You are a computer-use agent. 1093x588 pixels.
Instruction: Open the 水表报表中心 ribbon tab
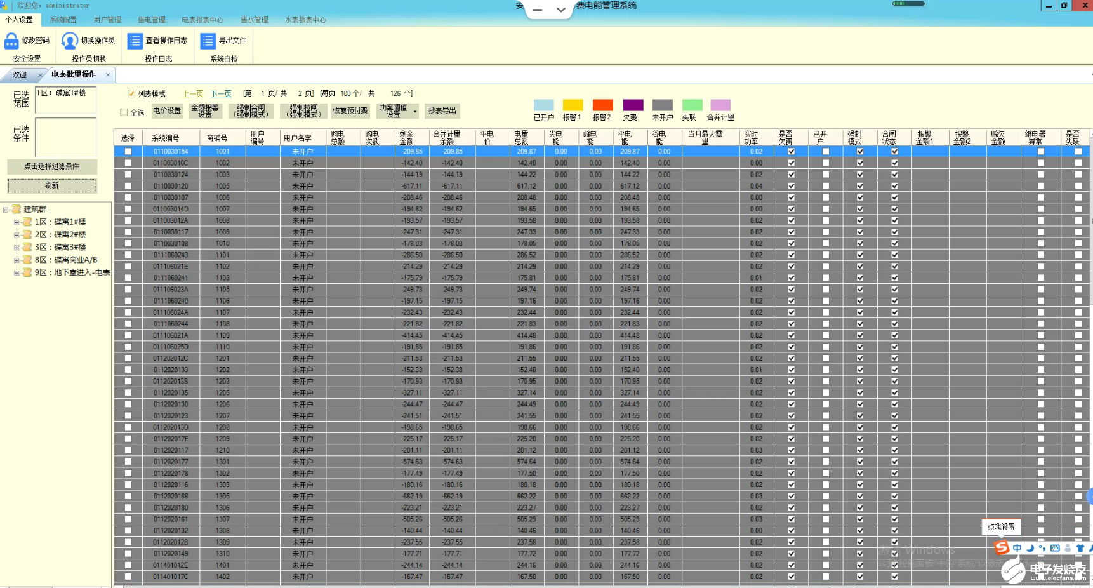pyautogui.click(x=305, y=20)
